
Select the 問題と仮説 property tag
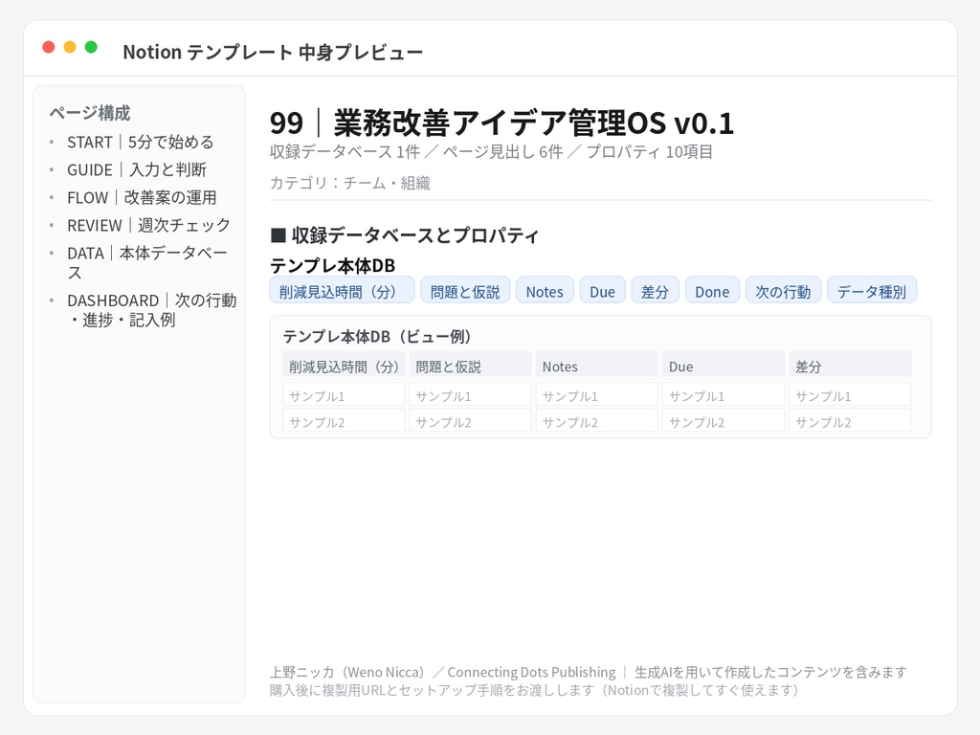point(465,290)
